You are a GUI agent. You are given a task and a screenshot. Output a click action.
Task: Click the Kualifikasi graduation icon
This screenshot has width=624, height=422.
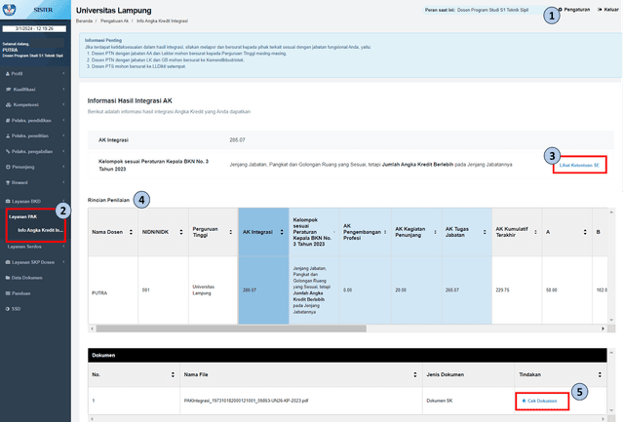pos(9,90)
